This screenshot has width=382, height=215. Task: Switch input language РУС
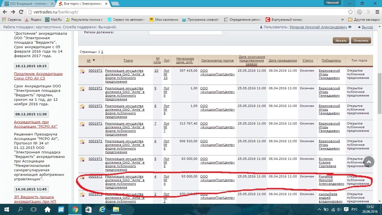pyautogui.click(x=354, y=209)
